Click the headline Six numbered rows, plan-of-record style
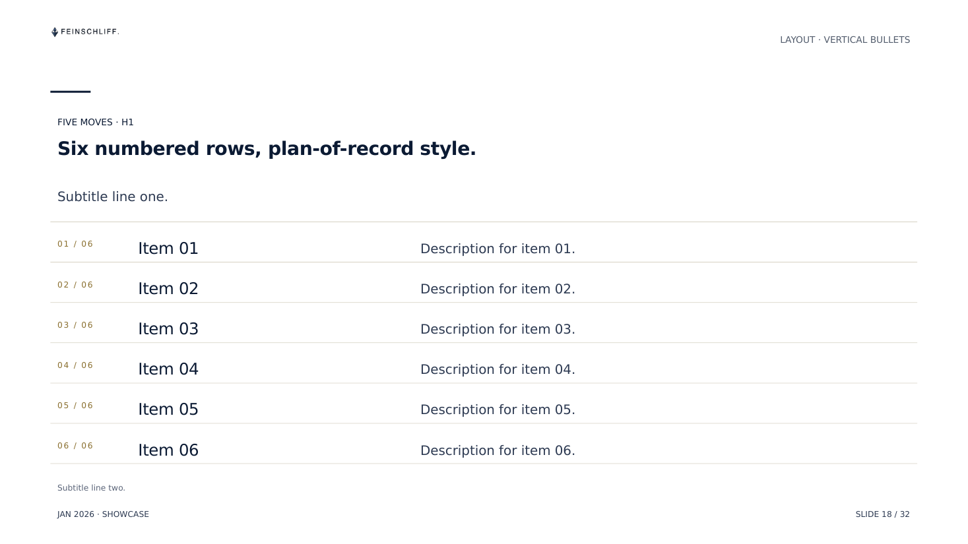Screen dimensions: 968x544 267,149
